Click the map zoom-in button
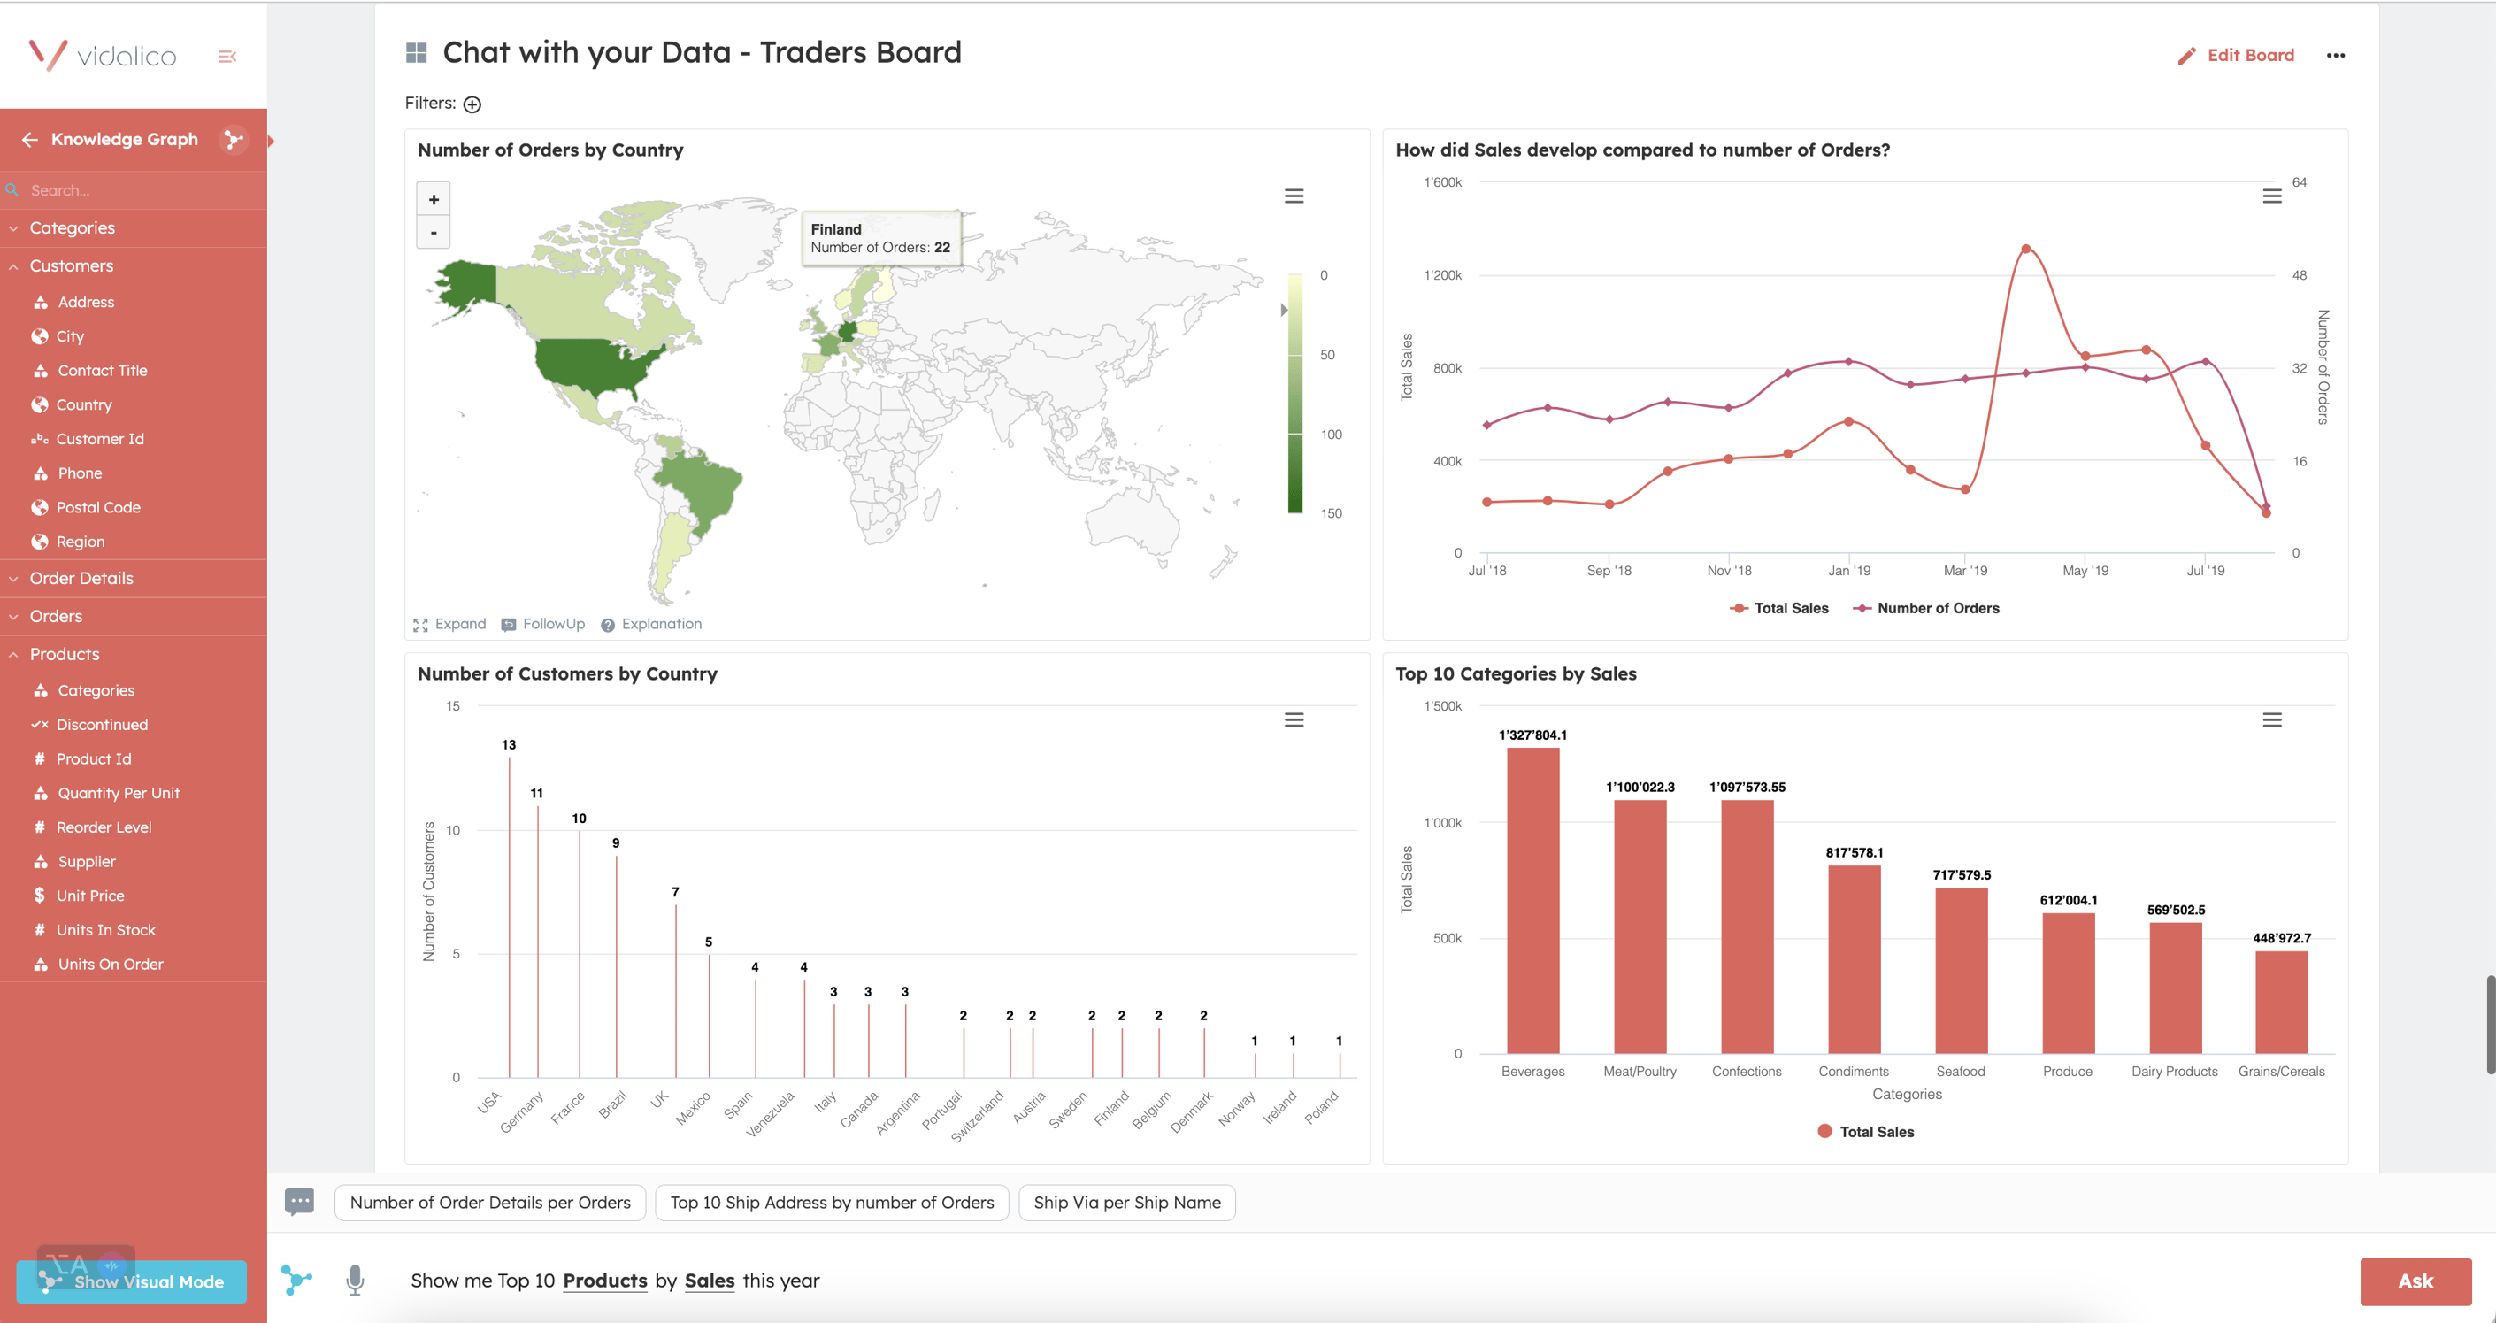The width and height of the screenshot is (2496, 1323). click(x=434, y=200)
